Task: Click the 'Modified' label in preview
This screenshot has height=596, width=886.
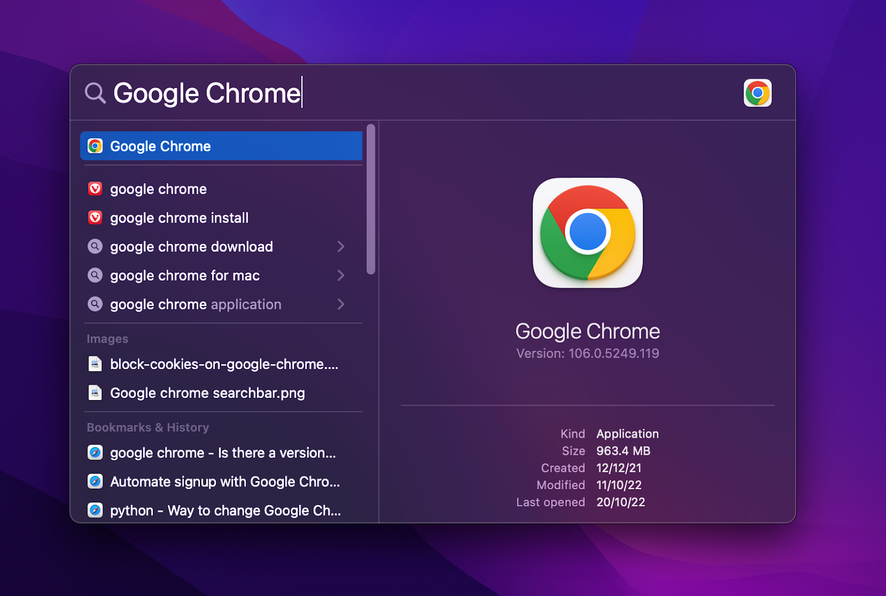Action: tap(561, 485)
